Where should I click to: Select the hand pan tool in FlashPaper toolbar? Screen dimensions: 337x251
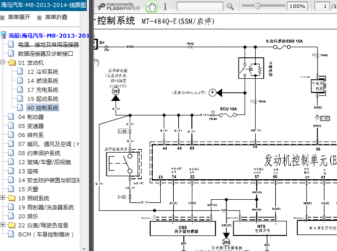152,7
